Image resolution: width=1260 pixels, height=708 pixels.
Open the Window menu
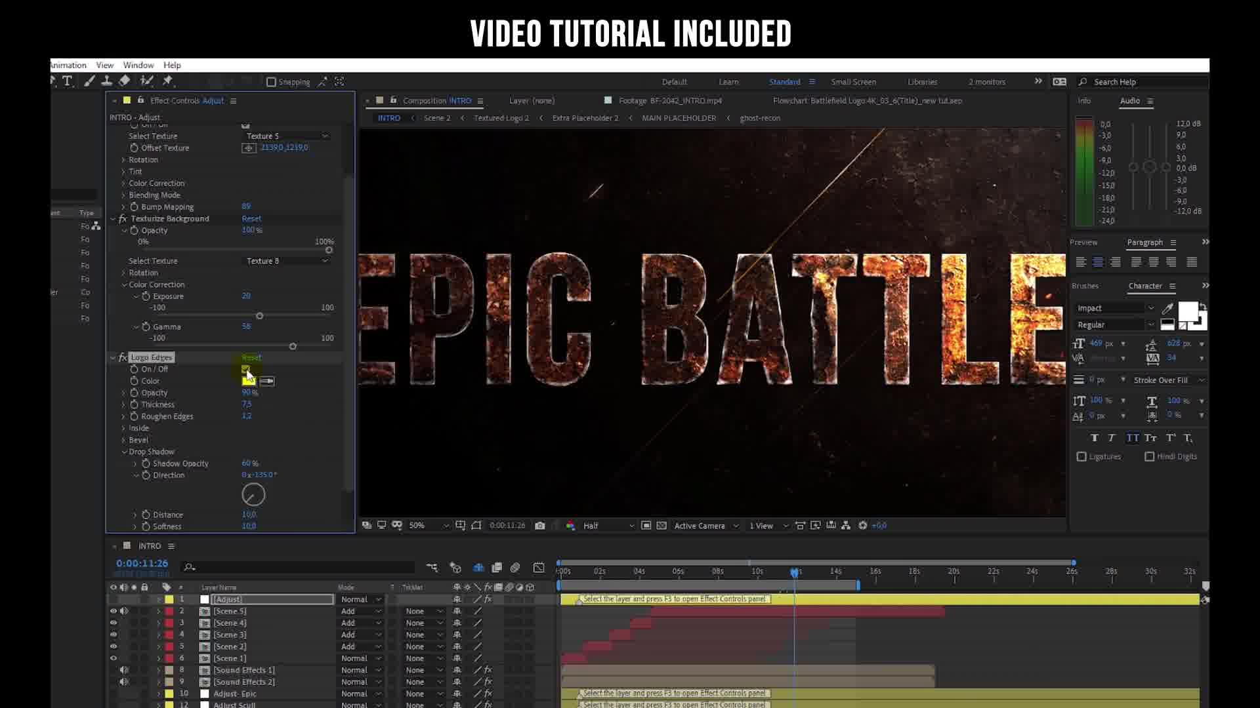coord(138,66)
